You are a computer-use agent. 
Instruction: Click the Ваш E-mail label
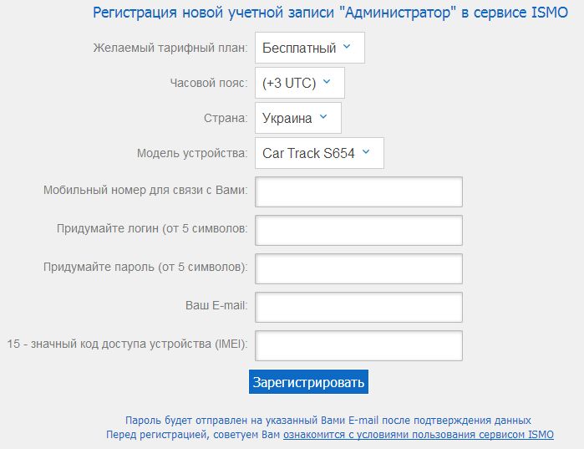coord(216,305)
